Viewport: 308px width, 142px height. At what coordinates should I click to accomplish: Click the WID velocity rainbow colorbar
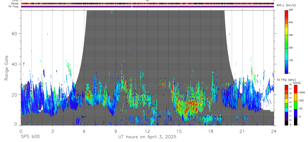coord(286,42)
